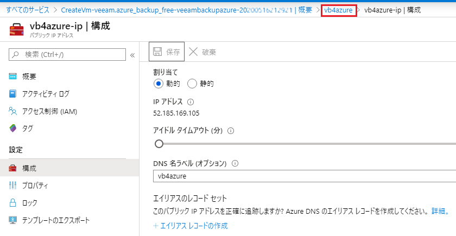Show info icon for アイドル タイムアウト
Screen dimensions: 456x236
[231, 131]
